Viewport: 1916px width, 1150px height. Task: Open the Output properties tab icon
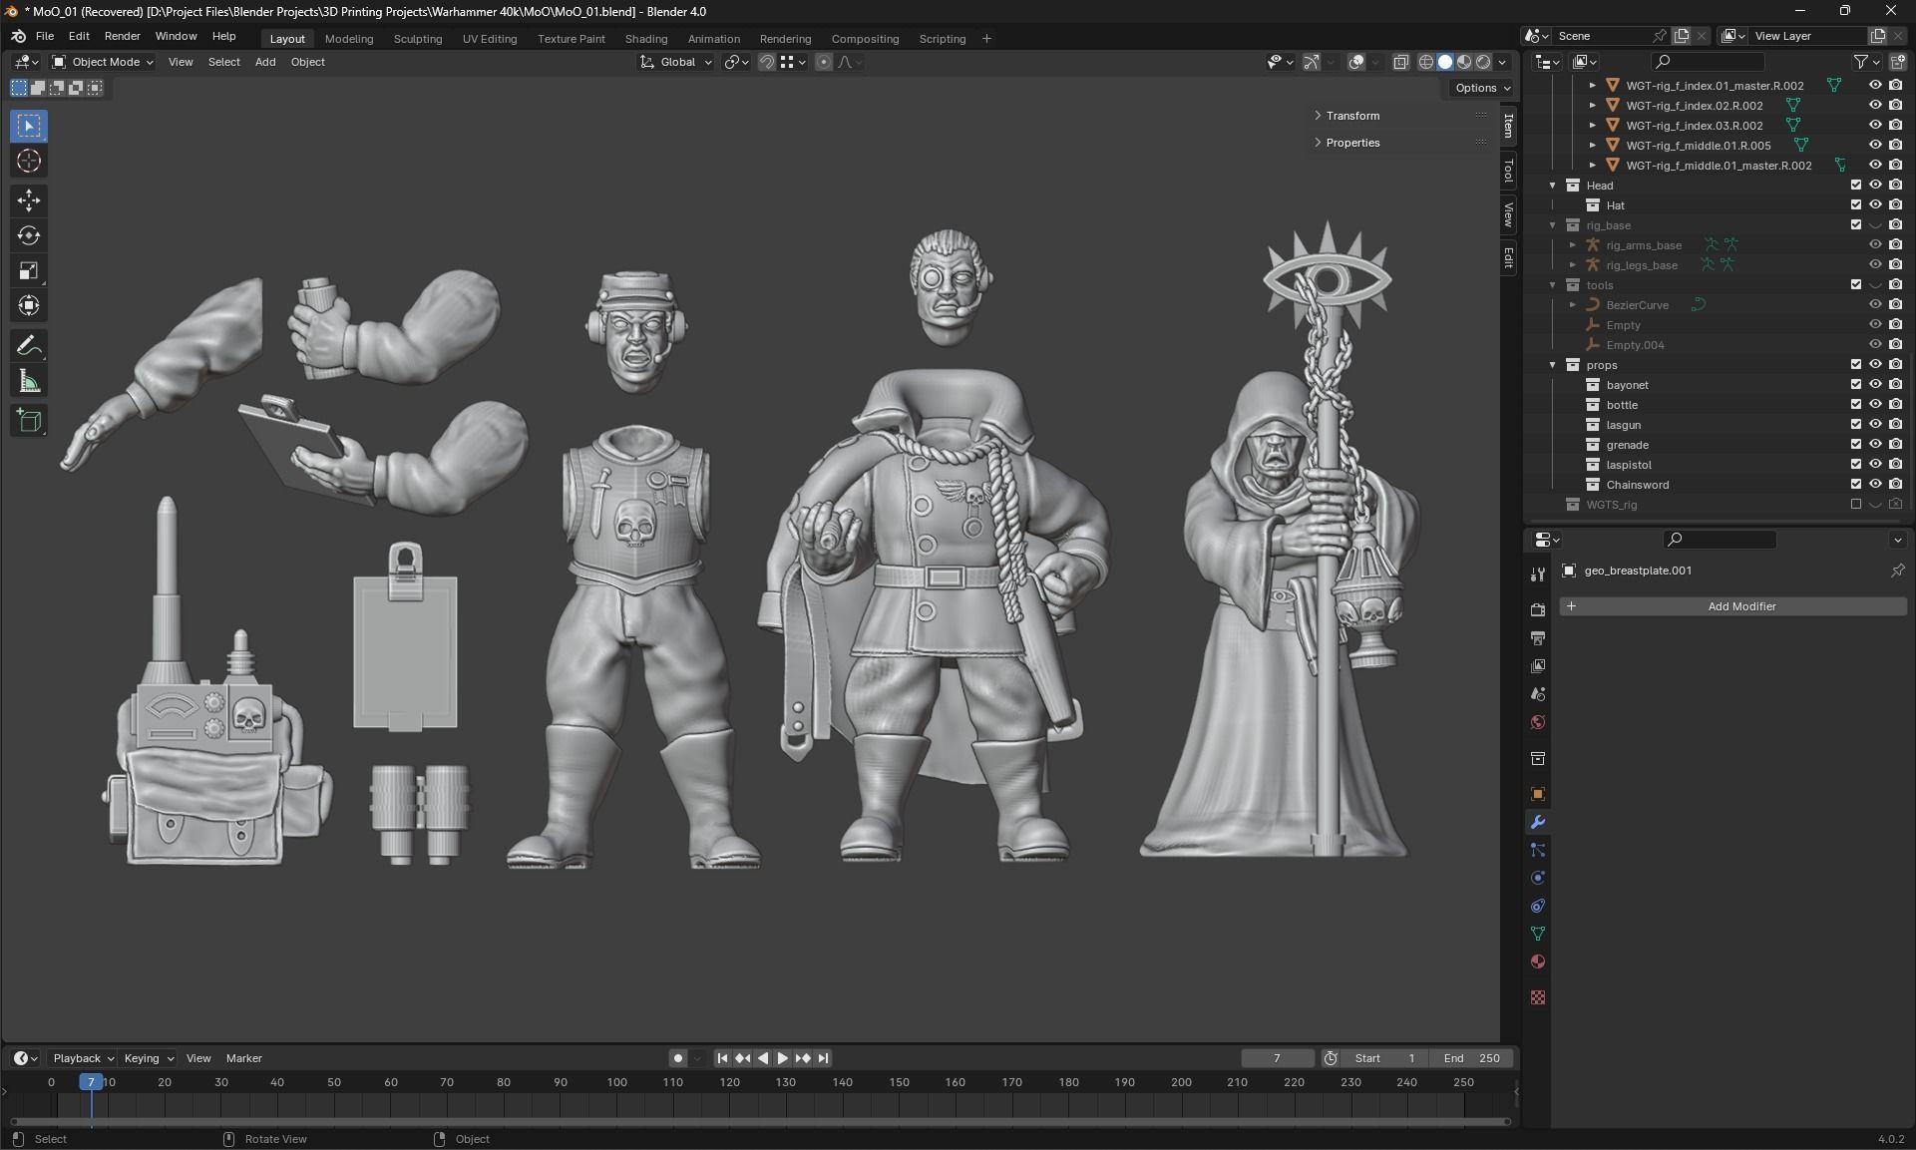(x=1537, y=637)
